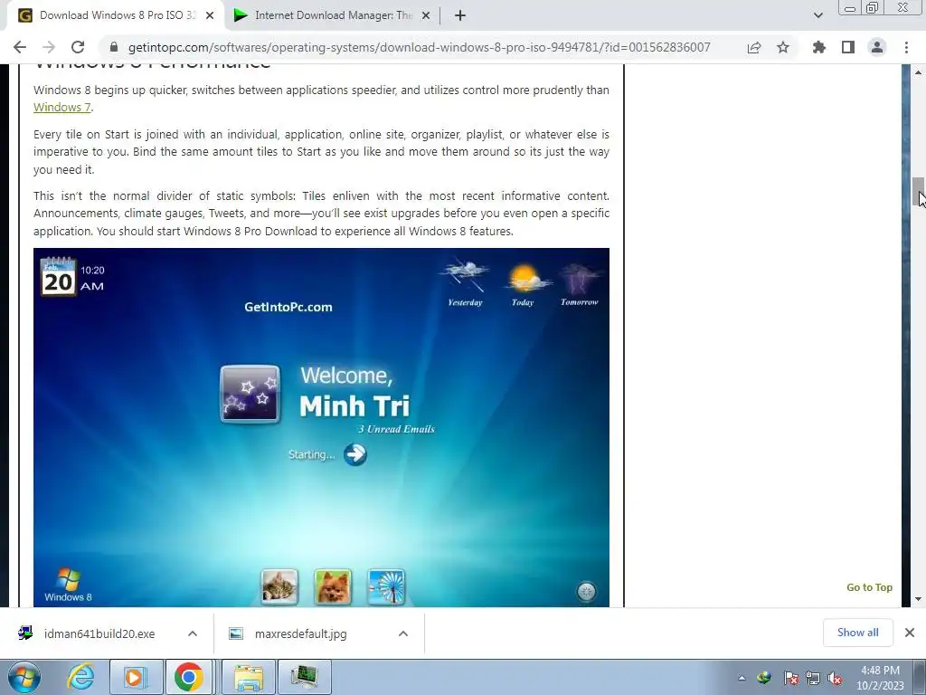Open the green monitor taskbar app
This screenshot has width=926, height=695.
[x=304, y=677]
